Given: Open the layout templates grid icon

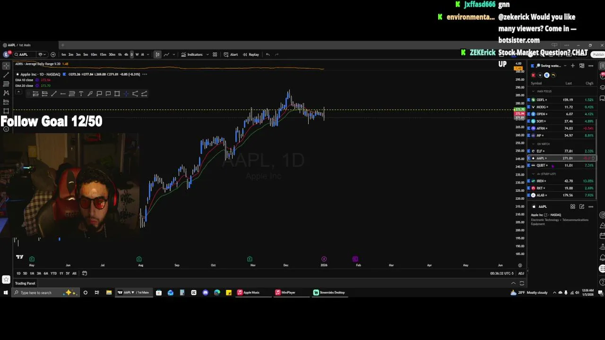Looking at the screenshot, I should tap(215, 54).
